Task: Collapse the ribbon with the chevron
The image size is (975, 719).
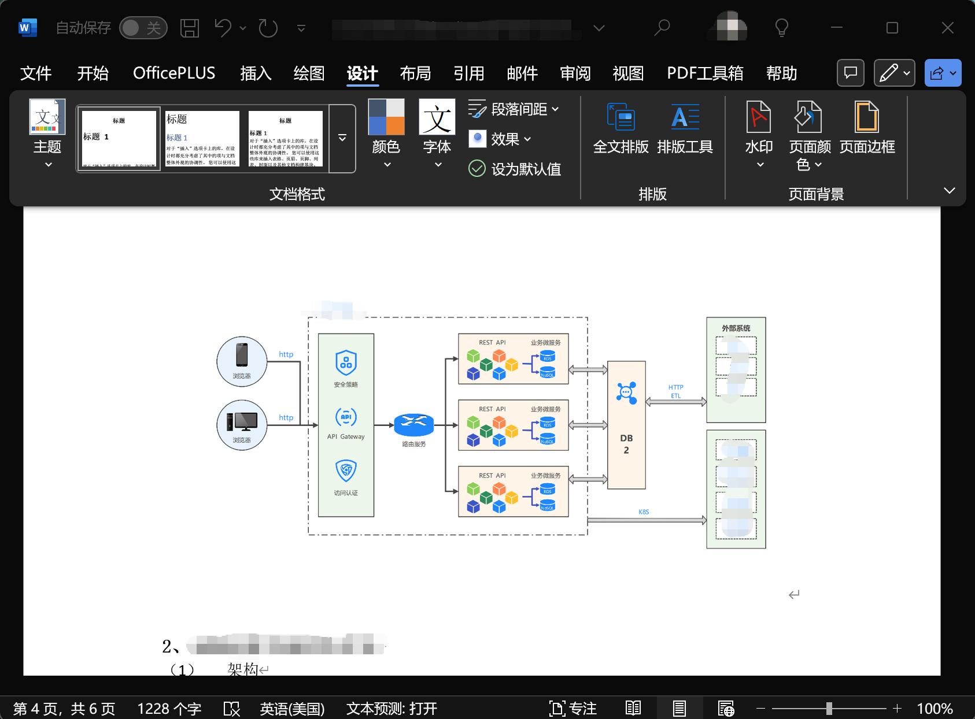Action: pos(949,190)
